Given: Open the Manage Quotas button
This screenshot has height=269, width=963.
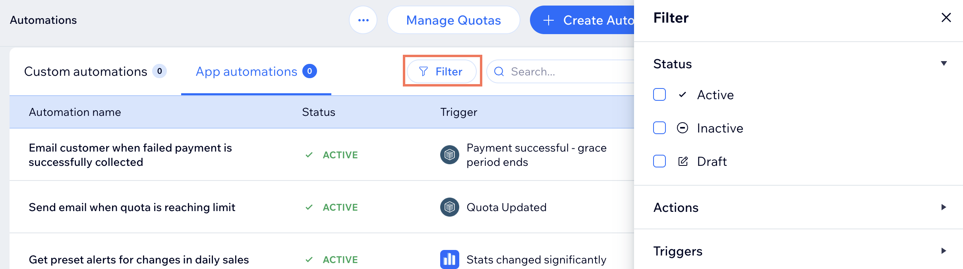Looking at the screenshot, I should click(453, 20).
